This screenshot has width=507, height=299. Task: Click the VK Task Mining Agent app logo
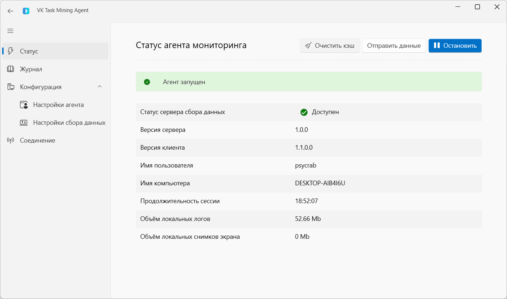(x=26, y=11)
